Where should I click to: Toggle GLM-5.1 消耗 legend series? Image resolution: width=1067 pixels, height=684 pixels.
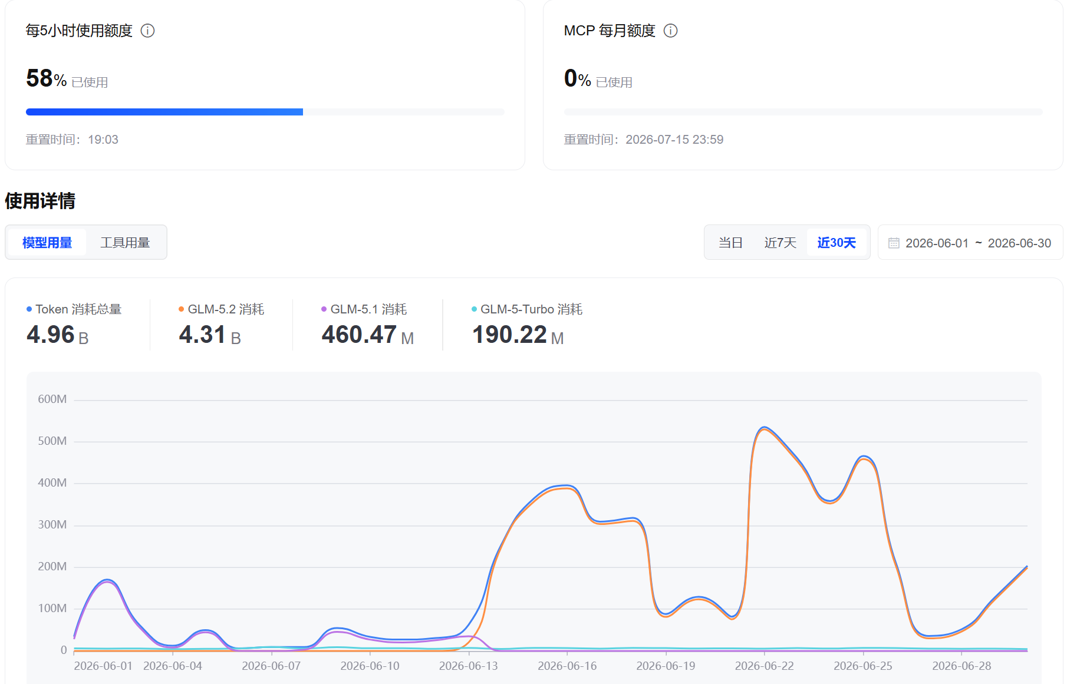[x=364, y=309]
